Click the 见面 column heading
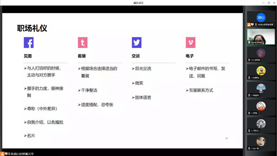 point(28,56)
